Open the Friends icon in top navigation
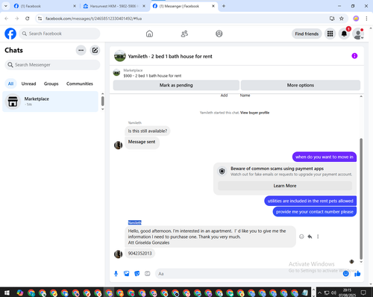 pyautogui.click(x=184, y=34)
